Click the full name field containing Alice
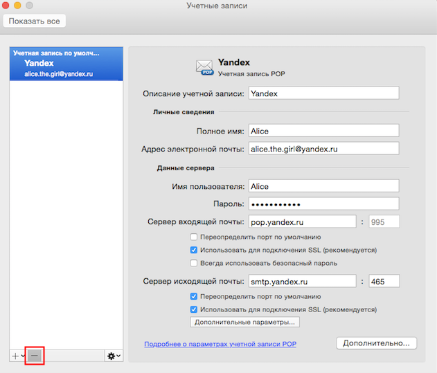This screenshot has height=373, width=437. (x=323, y=131)
